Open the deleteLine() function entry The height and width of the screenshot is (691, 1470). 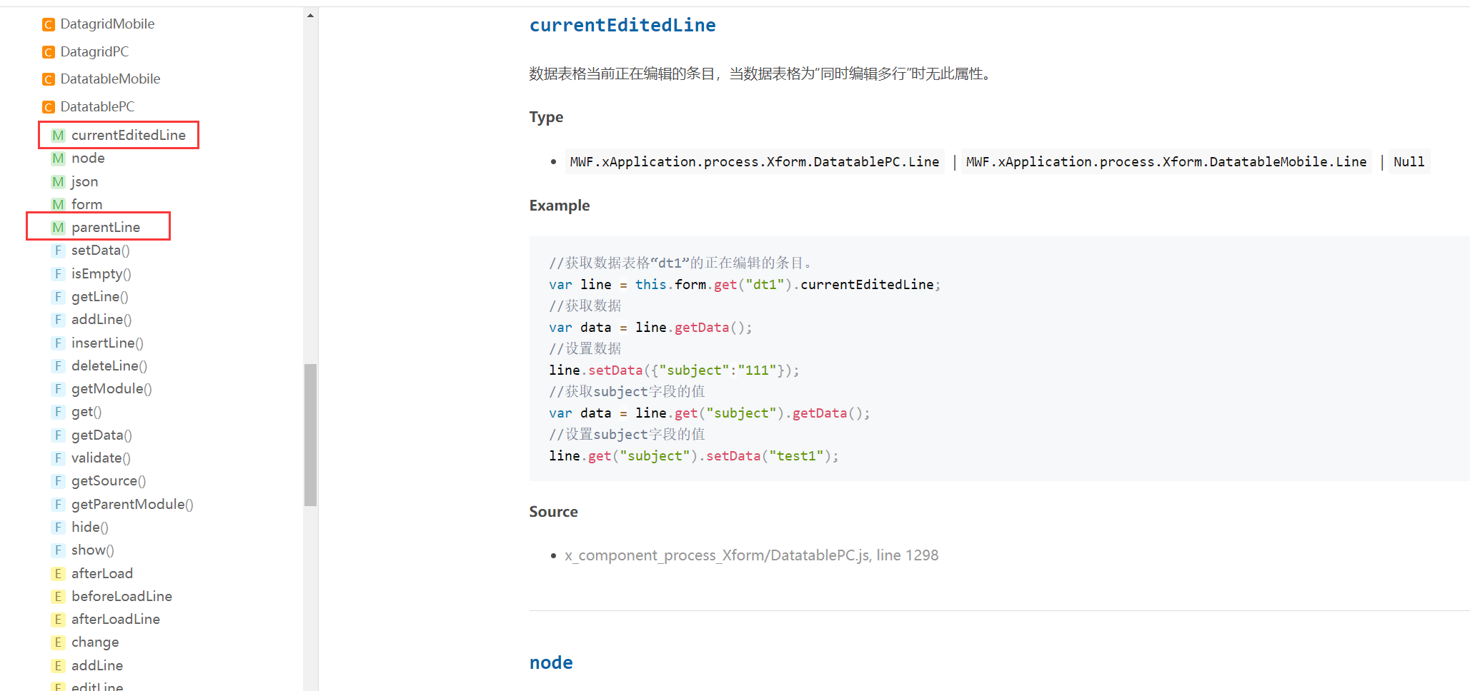[109, 366]
